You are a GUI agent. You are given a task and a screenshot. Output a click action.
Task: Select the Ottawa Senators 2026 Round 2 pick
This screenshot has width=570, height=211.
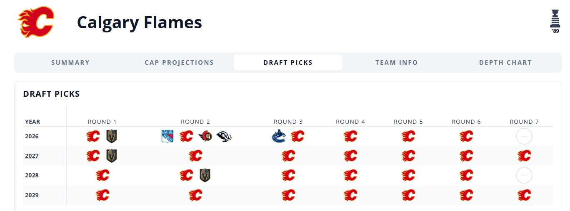[205, 136]
